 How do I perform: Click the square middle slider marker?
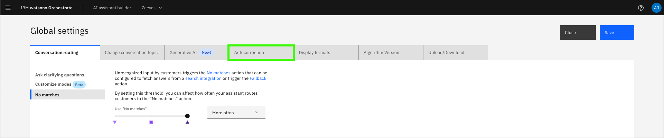(151, 122)
